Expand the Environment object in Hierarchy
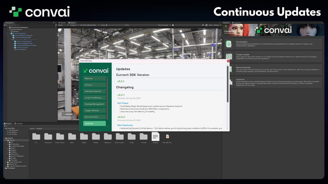 click(x=10, y=29)
